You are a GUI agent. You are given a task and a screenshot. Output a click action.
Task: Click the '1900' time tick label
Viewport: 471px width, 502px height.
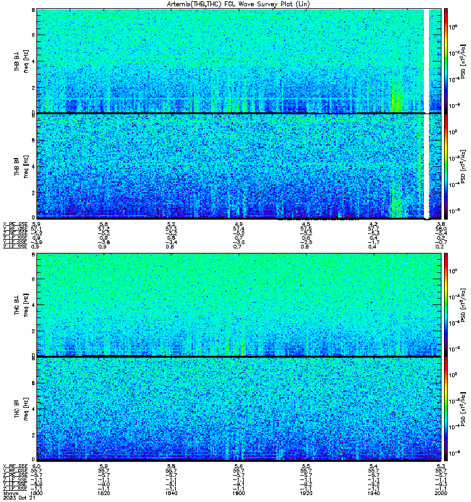tap(239, 493)
